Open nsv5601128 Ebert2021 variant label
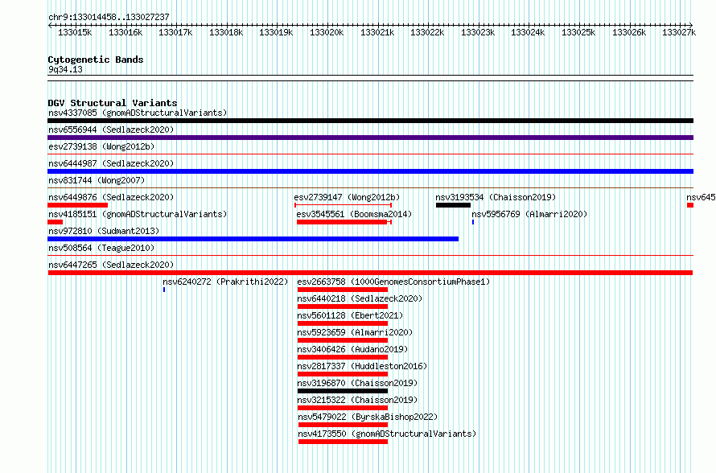Image resolution: width=716 pixels, height=473 pixels. 350,315
